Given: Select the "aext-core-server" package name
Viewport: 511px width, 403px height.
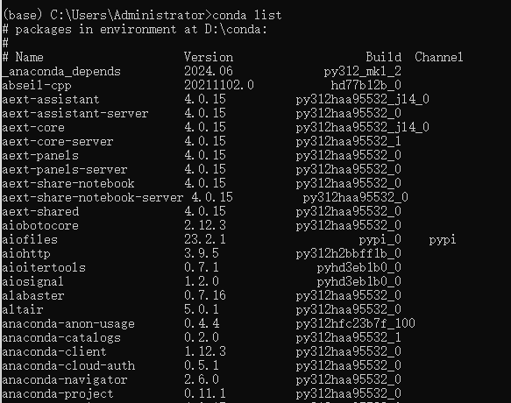Looking at the screenshot, I should pyautogui.click(x=57, y=141).
